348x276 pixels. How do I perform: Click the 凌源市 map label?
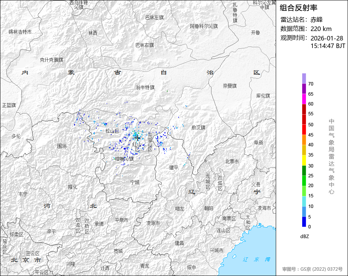click(x=153, y=223)
